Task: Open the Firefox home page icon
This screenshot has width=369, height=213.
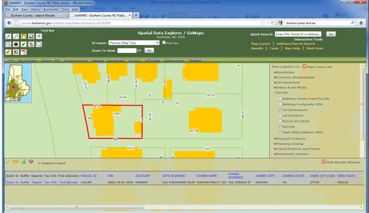Action: point(361,23)
